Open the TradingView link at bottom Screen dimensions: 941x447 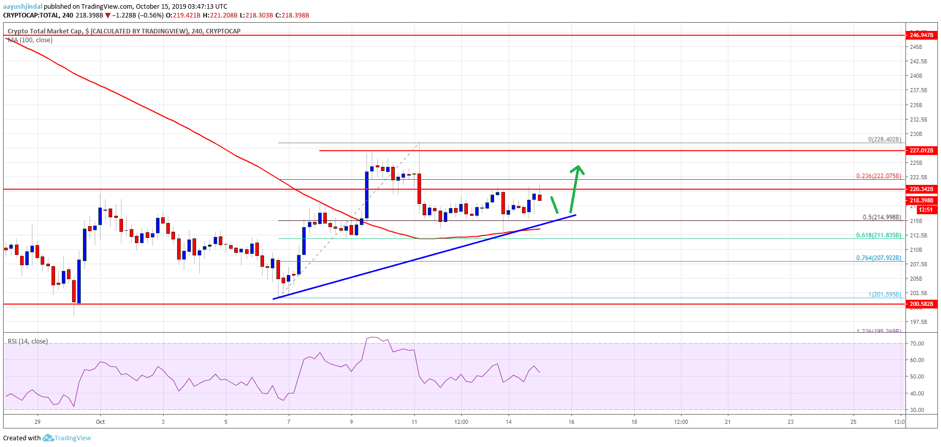(73, 438)
